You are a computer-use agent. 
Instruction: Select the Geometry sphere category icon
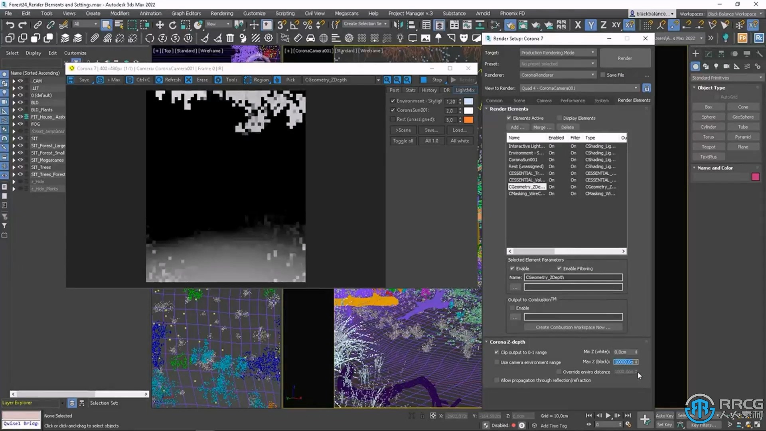coord(696,66)
